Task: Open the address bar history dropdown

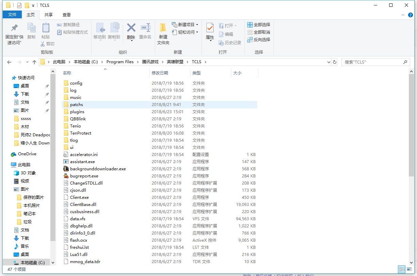Action: point(329,62)
